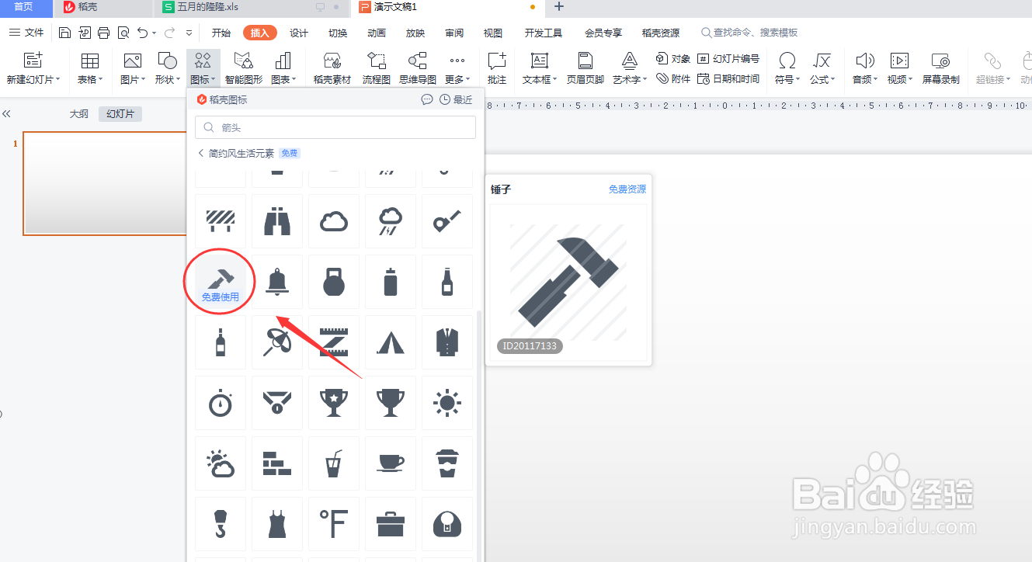This screenshot has height=562, width=1032.
Task: Pick the road barrier icon
Action: click(221, 221)
